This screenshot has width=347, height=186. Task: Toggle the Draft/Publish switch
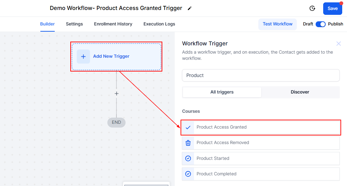pos(320,24)
